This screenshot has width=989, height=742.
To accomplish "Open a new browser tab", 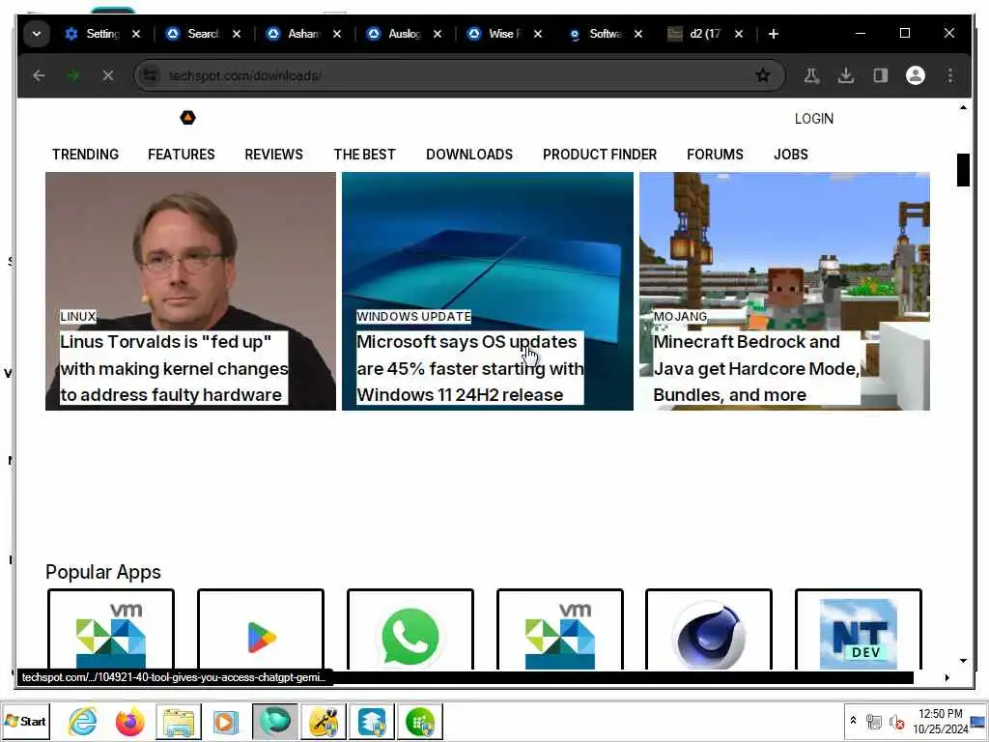I will pyautogui.click(x=774, y=34).
